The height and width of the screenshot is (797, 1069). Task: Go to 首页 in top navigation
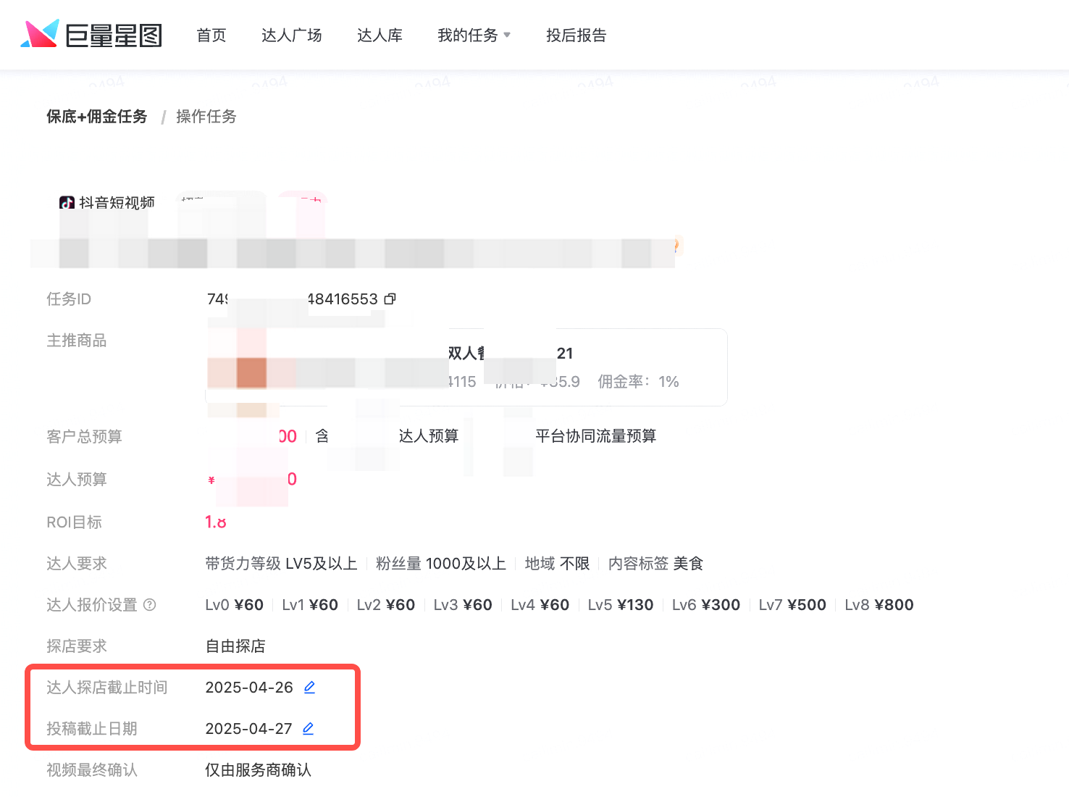point(211,36)
